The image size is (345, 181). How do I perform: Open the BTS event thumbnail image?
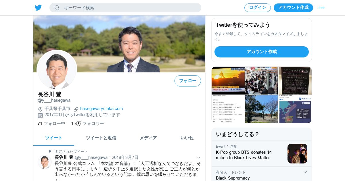click(x=297, y=154)
